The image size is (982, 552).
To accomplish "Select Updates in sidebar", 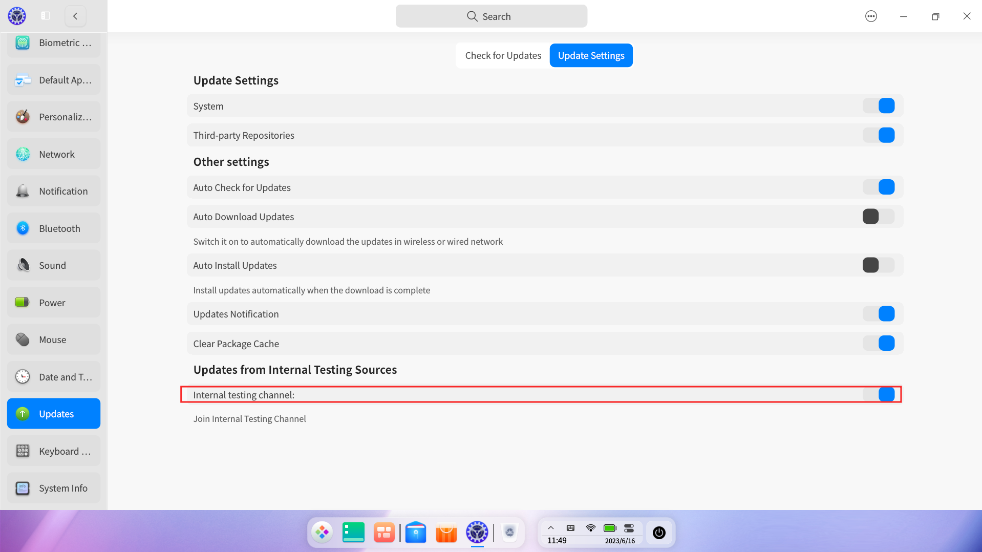I will [x=54, y=414].
